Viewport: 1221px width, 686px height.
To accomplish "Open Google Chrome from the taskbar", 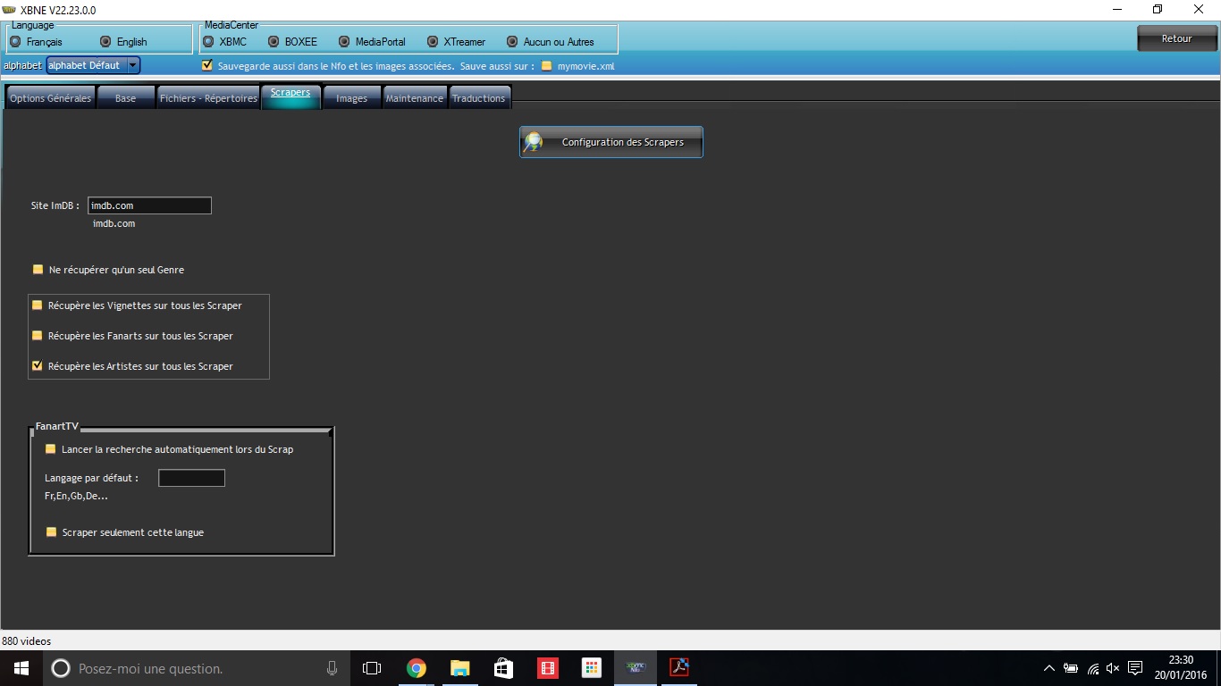I will pos(416,668).
